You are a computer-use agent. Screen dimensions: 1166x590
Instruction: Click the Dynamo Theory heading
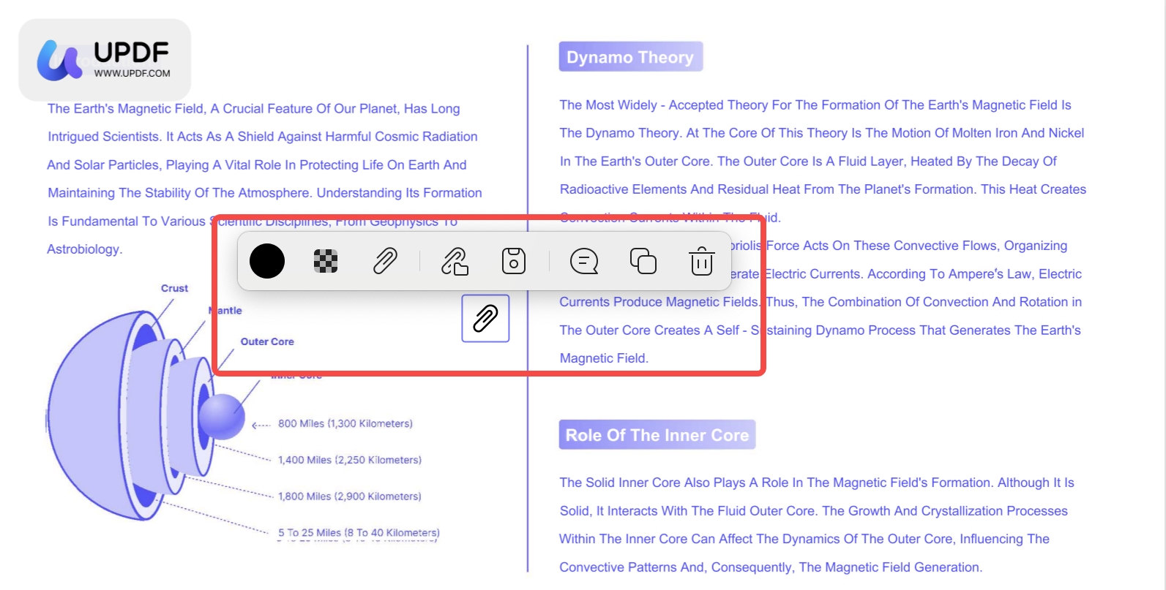[630, 57]
